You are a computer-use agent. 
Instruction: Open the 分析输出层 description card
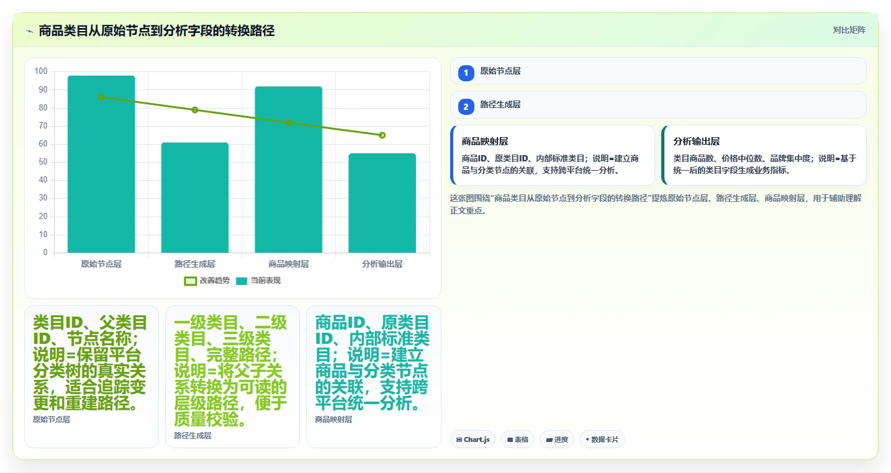click(764, 155)
